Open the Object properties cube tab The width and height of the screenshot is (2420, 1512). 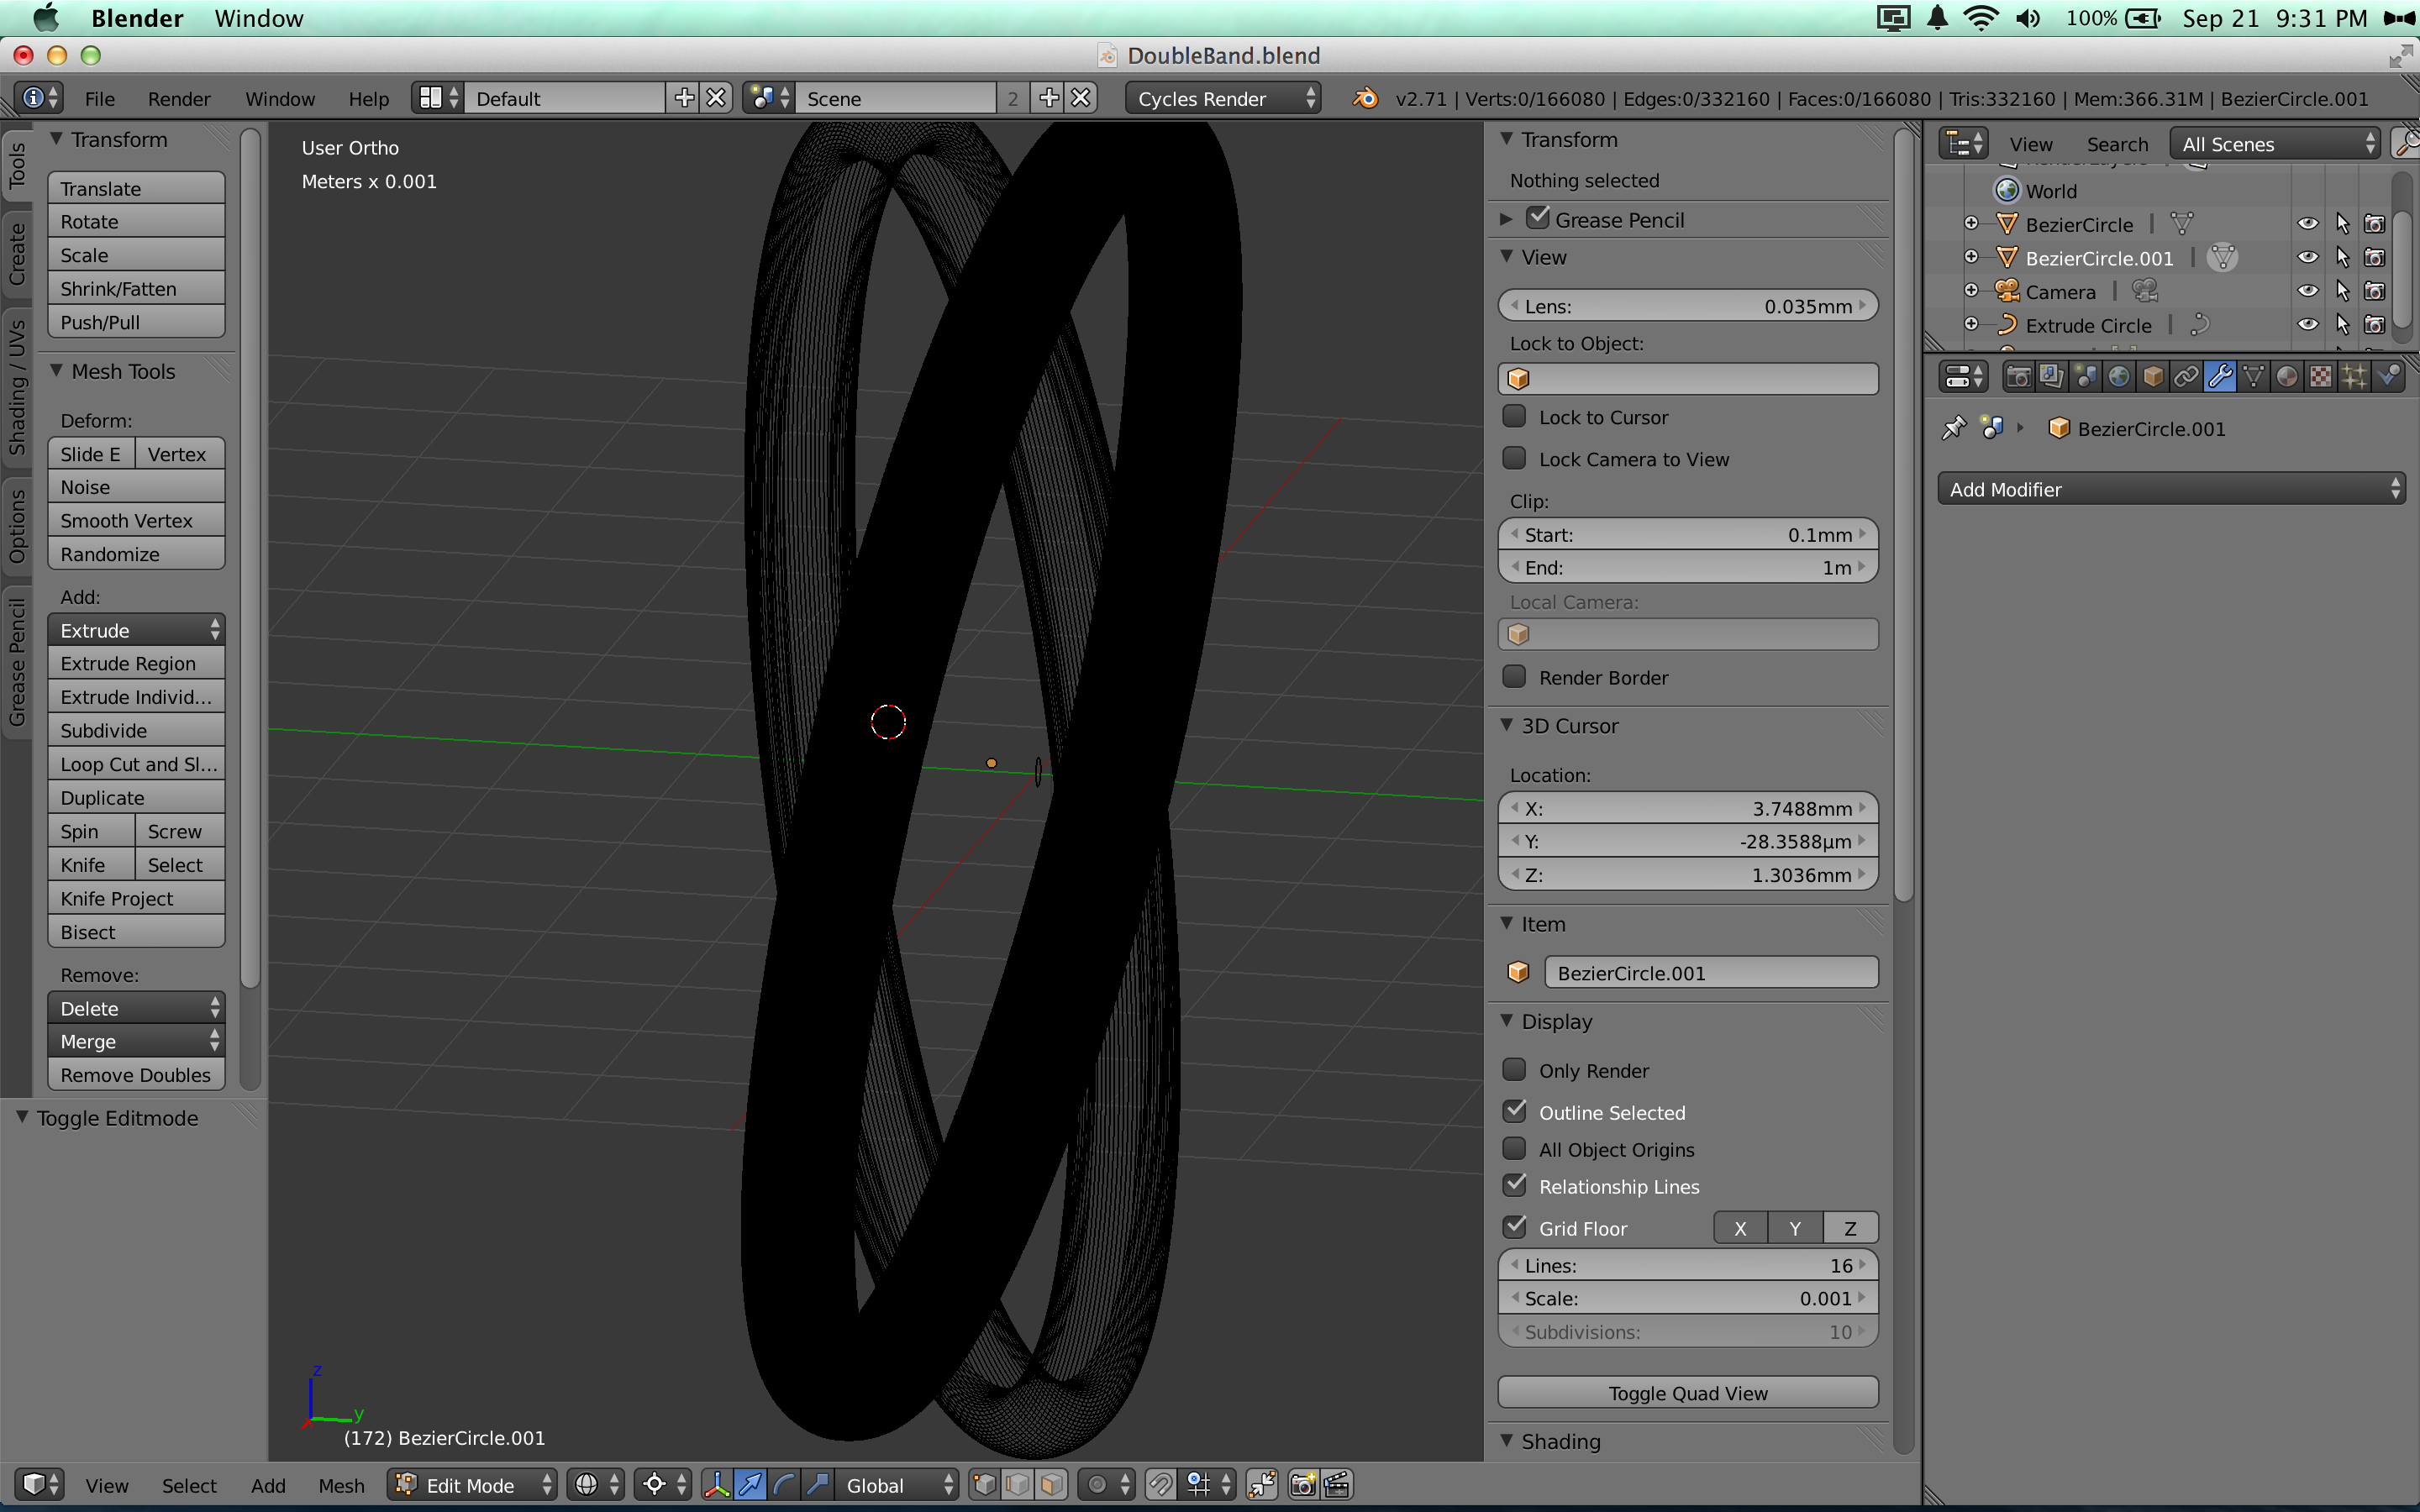(2152, 376)
